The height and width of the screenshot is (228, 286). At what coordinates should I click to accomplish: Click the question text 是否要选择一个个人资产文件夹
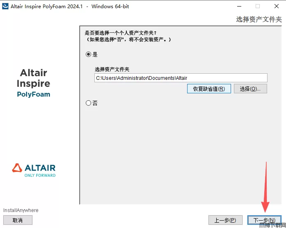point(121,33)
